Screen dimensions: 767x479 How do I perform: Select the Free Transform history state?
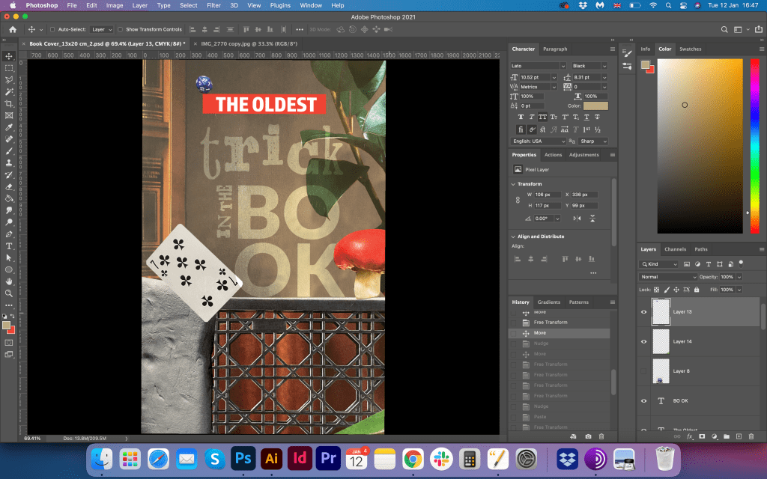550,322
